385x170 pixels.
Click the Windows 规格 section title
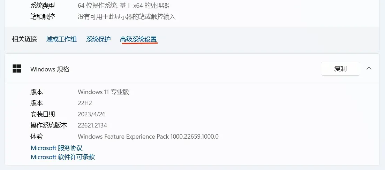pyautogui.click(x=50, y=69)
